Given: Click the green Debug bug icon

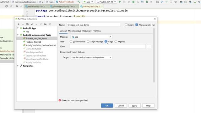Looking at the screenshot, I should [133, 2].
